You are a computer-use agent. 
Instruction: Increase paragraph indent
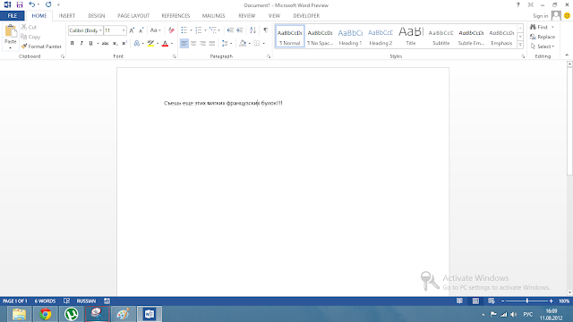(240, 30)
